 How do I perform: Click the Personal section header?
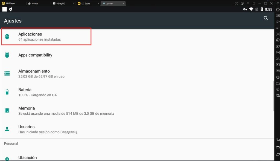[x=11, y=144]
